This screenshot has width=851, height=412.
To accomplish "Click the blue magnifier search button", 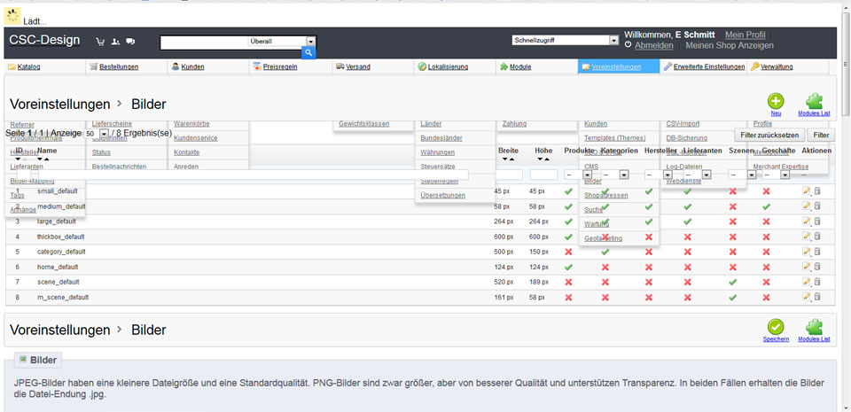I will (x=308, y=52).
